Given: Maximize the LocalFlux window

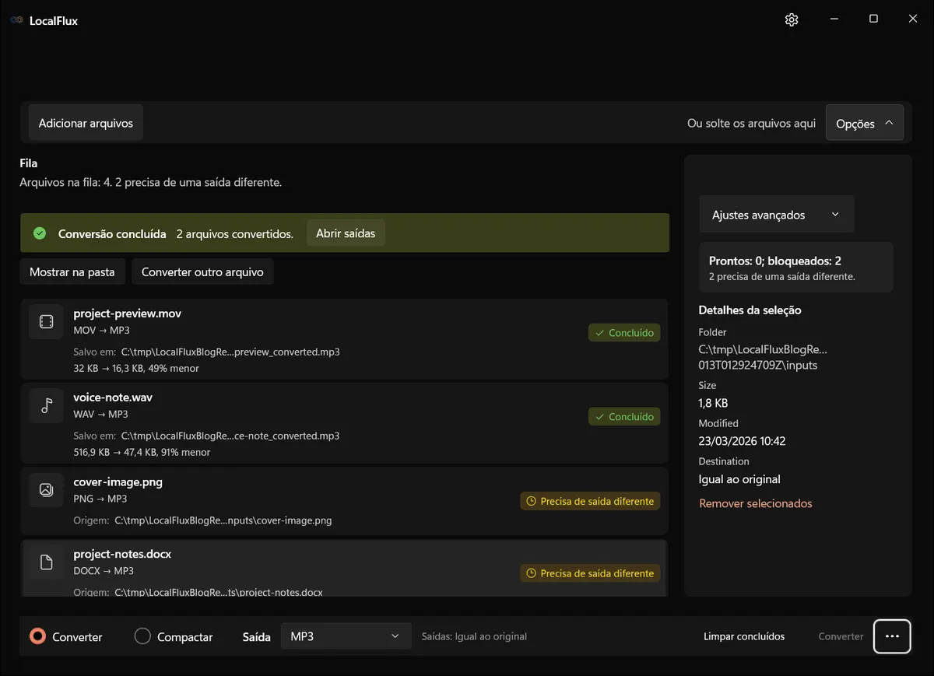Looking at the screenshot, I should coord(873,19).
